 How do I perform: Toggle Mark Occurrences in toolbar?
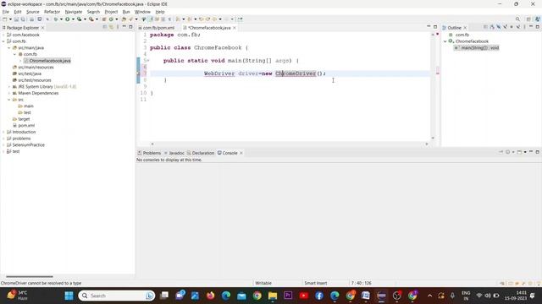pos(151,19)
